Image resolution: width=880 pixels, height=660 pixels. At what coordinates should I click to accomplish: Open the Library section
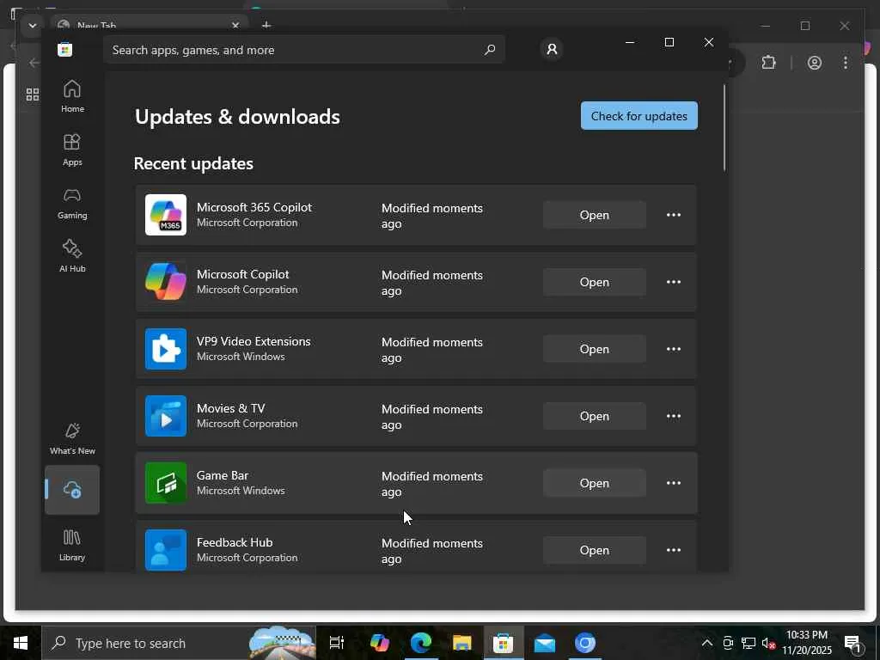[x=72, y=545]
